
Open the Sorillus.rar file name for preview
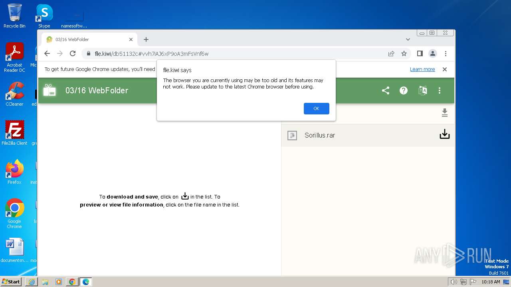click(320, 135)
